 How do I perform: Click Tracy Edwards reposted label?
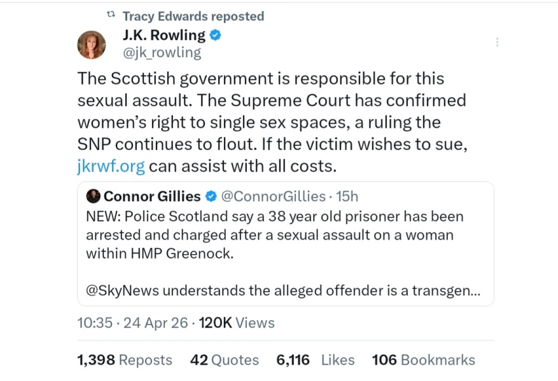(x=193, y=16)
